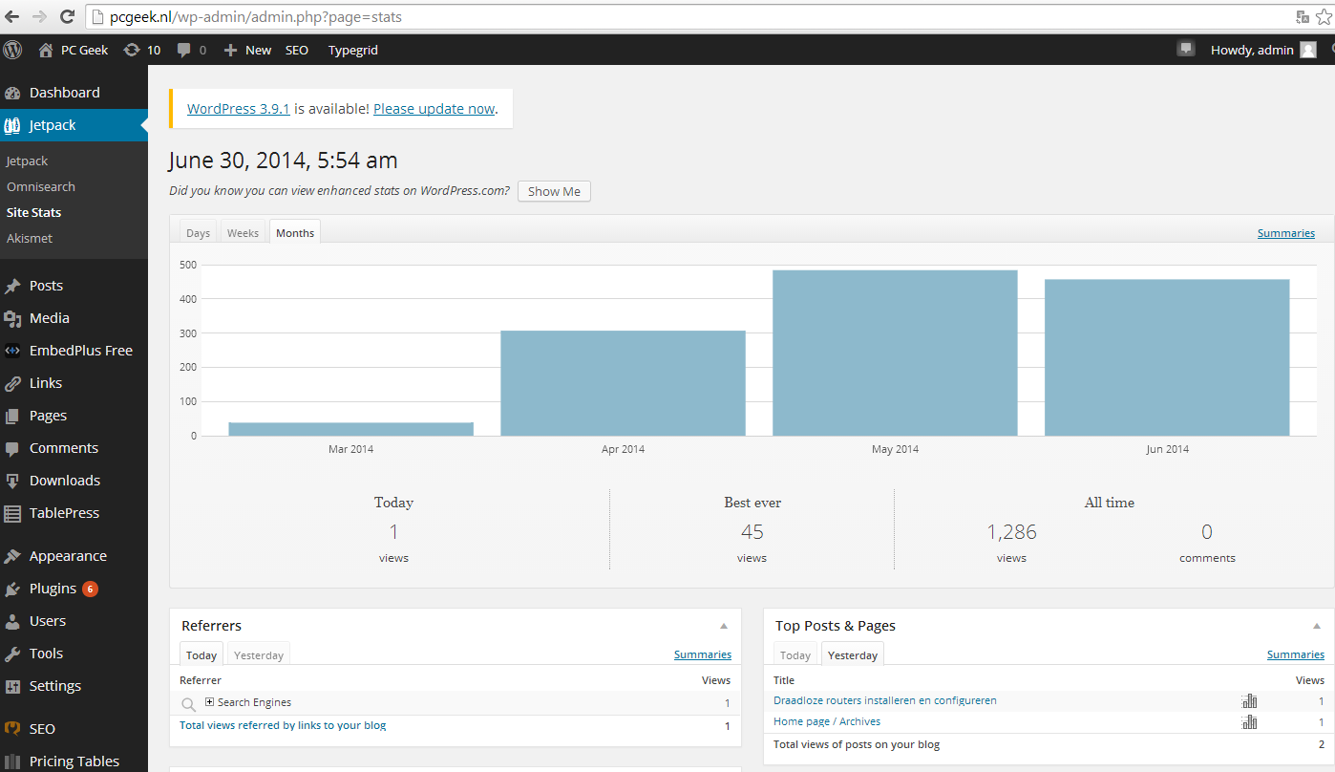
Task: Click Pricing Tables in the sidebar
Action: coord(74,761)
